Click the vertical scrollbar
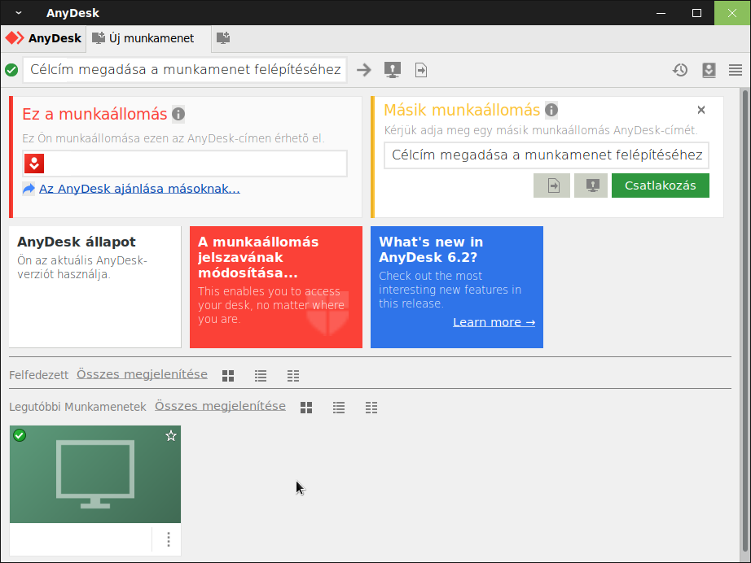The width and height of the screenshot is (751, 563). pyautogui.click(x=744, y=320)
